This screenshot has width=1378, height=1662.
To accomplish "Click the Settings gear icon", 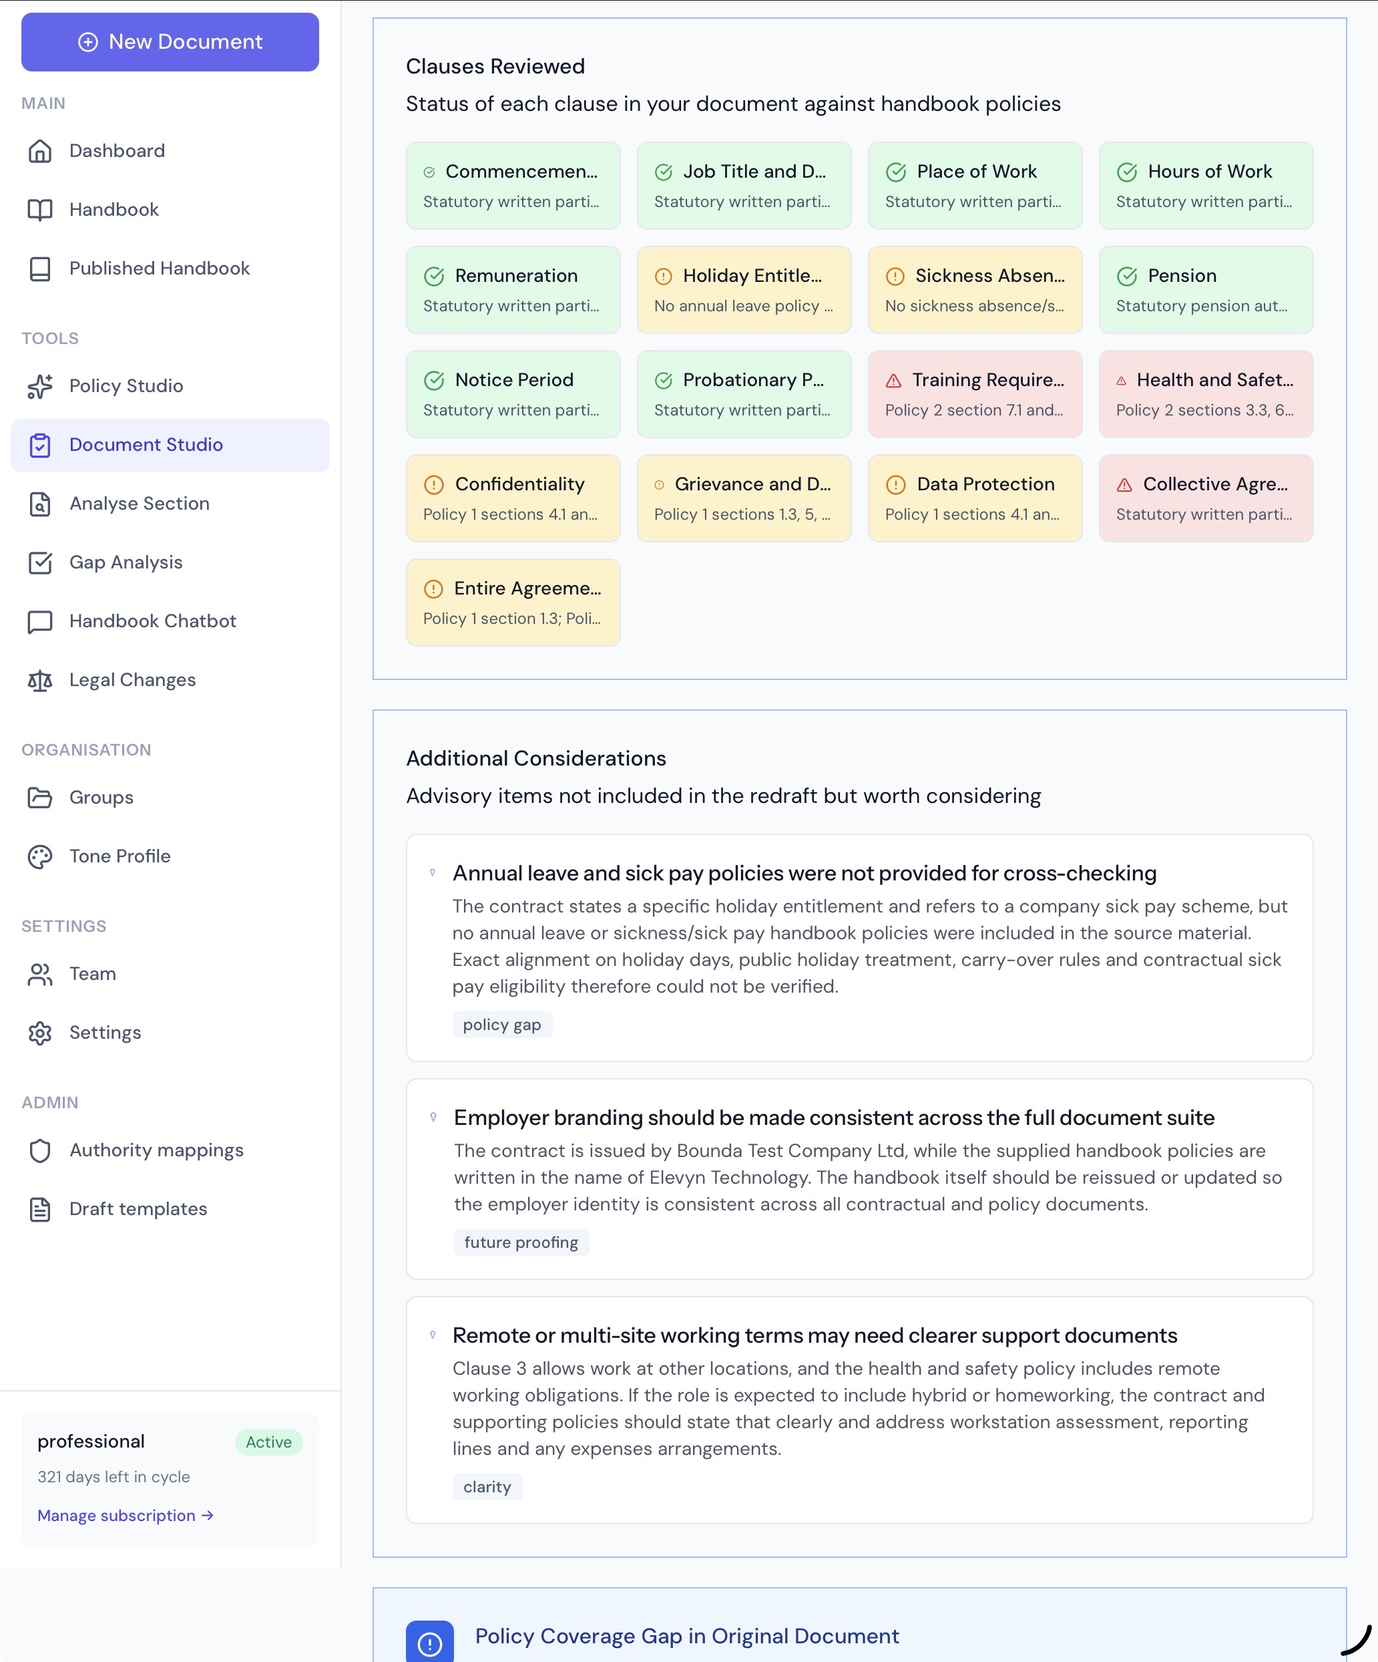I will point(39,1033).
